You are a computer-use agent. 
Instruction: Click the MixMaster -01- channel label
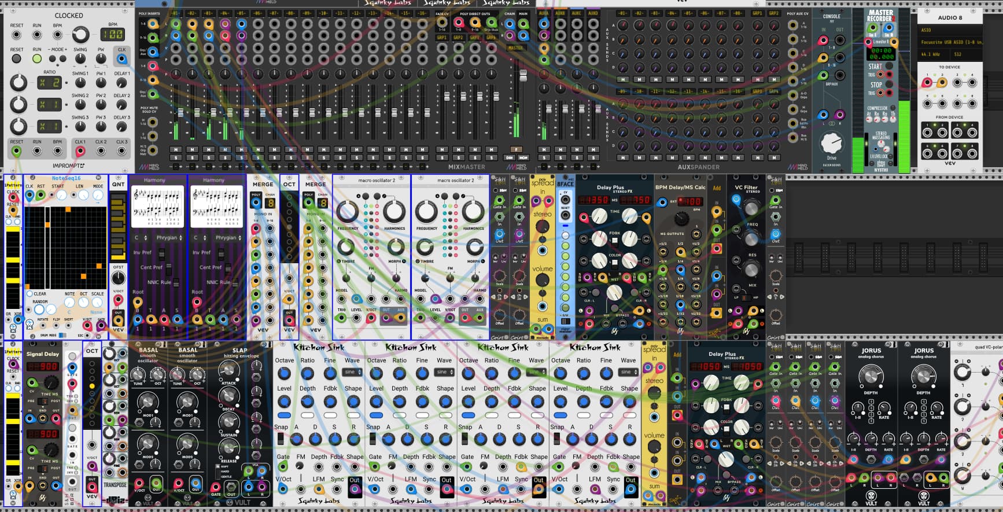[x=176, y=13]
